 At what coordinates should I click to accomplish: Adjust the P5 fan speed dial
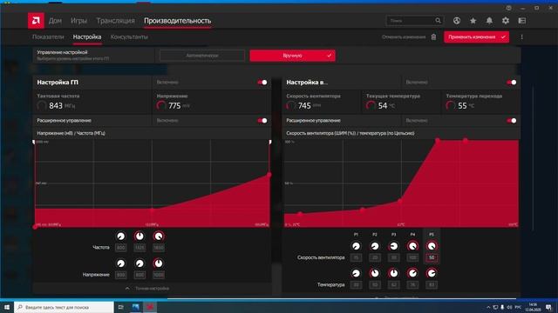point(432,246)
